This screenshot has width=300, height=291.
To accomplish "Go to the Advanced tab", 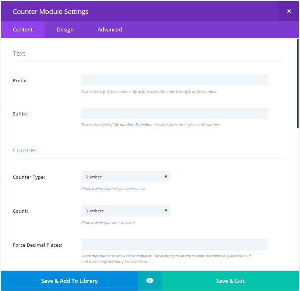I will point(109,30).
